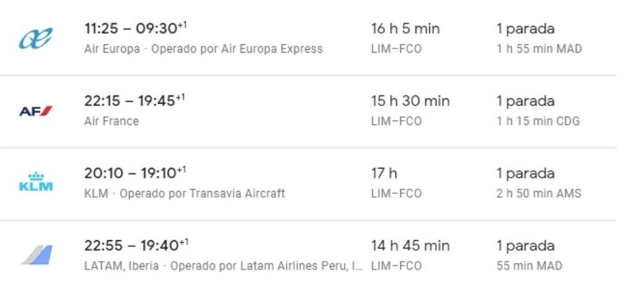622x304 pixels.
Task: Click 'Operado por Latam Airlines Peru' text
Action: coord(265,265)
